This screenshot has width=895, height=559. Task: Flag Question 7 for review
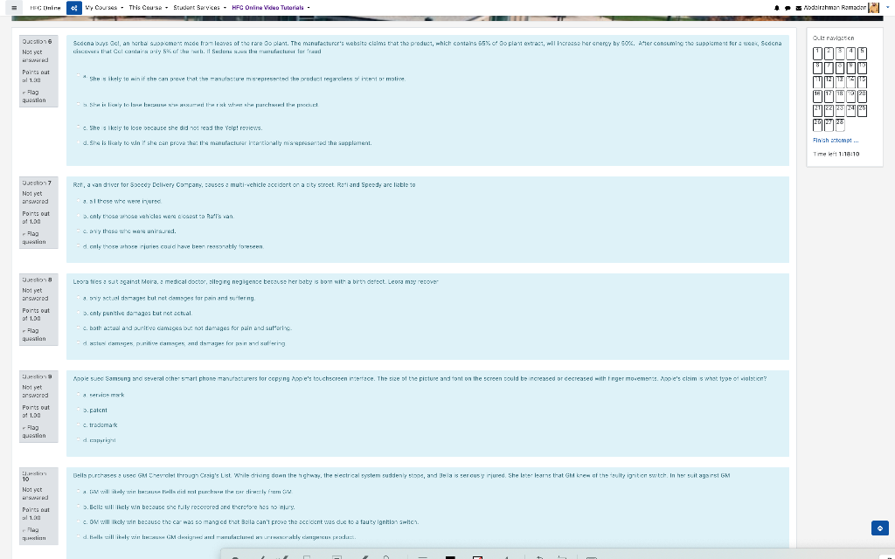click(x=34, y=238)
